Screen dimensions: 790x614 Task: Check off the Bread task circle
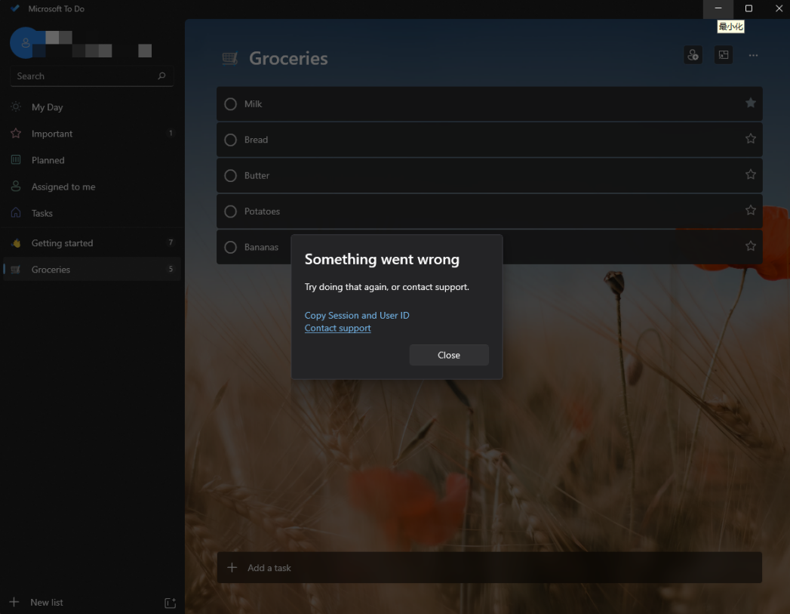tap(231, 140)
